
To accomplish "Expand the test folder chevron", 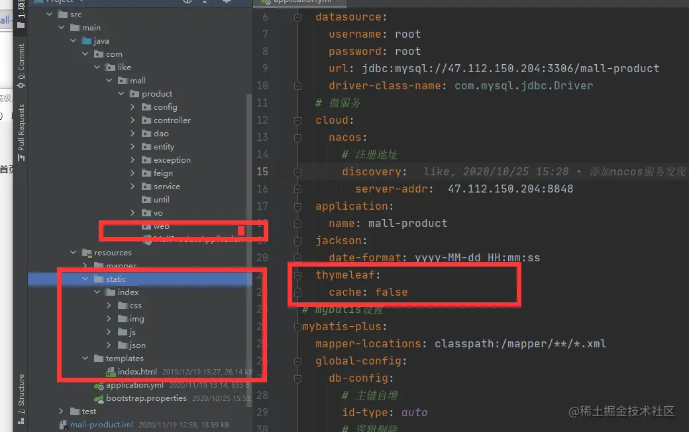I will click(x=61, y=411).
